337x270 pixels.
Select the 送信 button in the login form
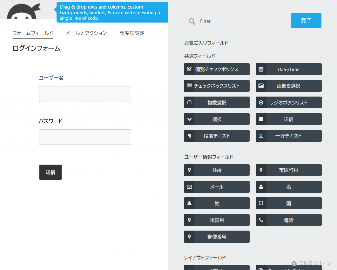(x=50, y=172)
